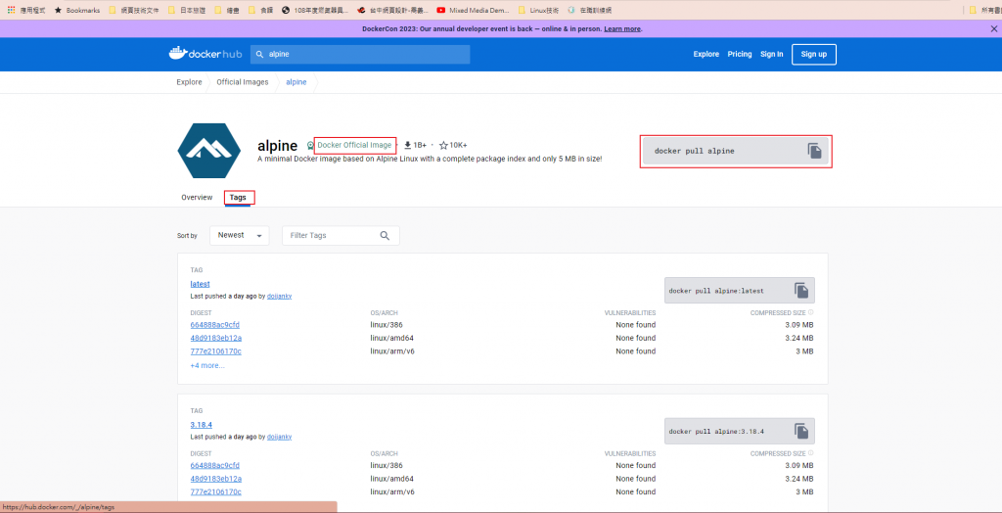The height and width of the screenshot is (513, 1002).
Task: Open Explore in the top navigation
Action: coord(706,55)
